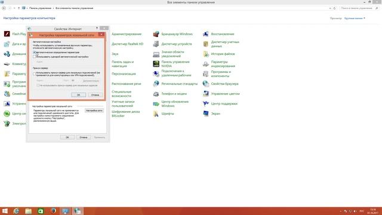Open Credential Manager icon (Диспетчер учетных данных)
382x215 pixels.
[x=205, y=44]
